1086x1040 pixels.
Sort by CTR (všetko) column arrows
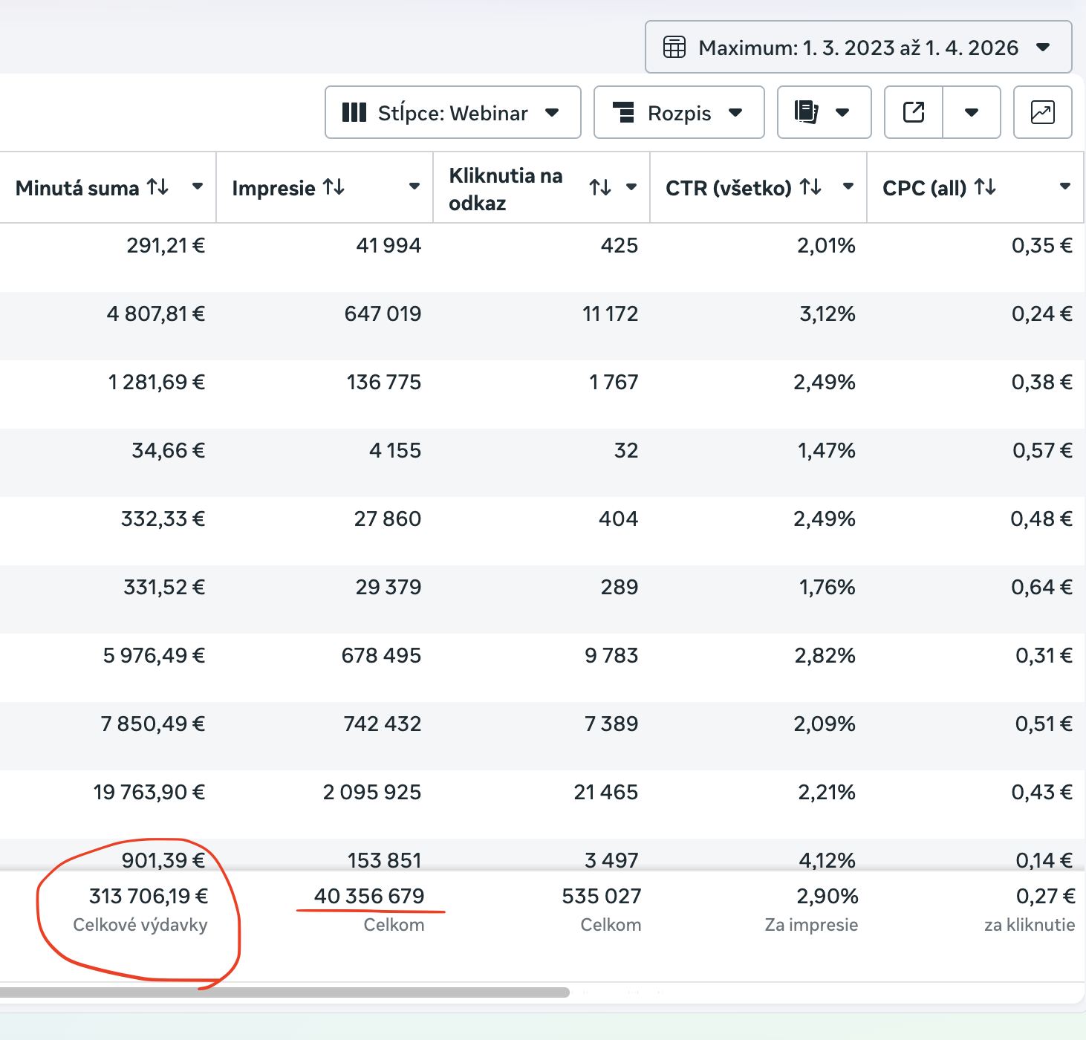coord(810,187)
